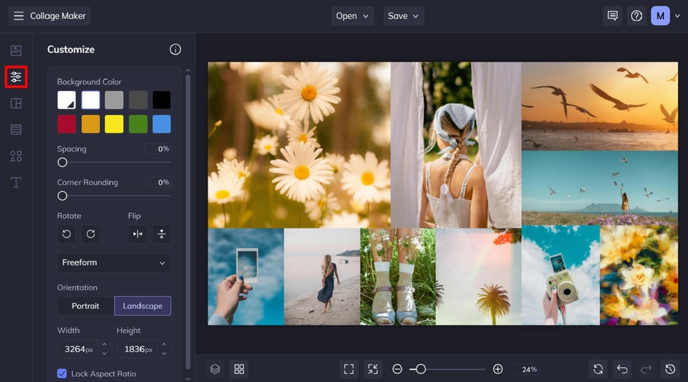
Task: Click the refresh sync icon
Action: (x=598, y=369)
